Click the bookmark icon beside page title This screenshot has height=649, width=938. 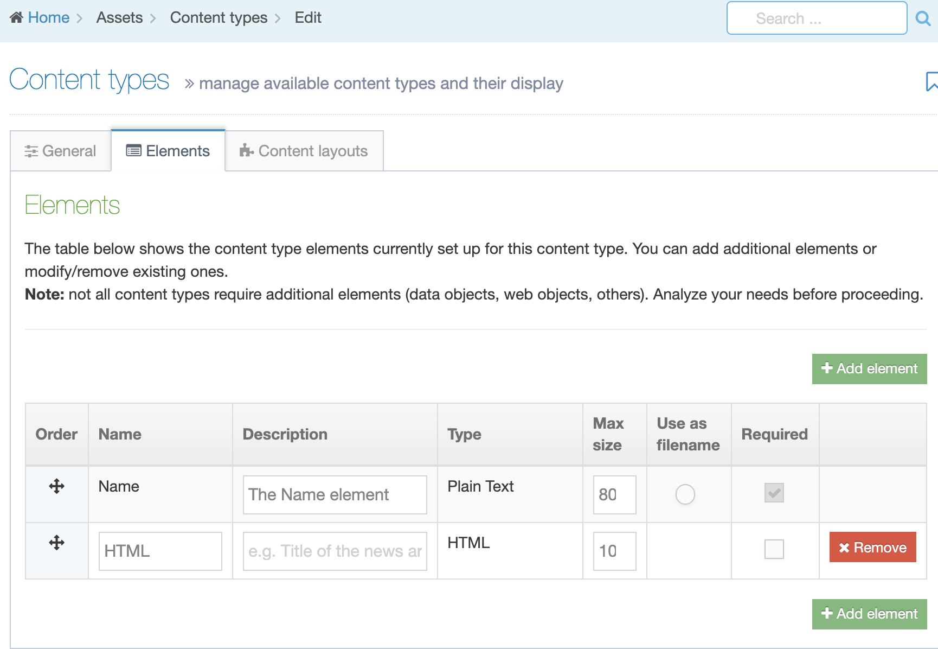(x=931, y=82)
